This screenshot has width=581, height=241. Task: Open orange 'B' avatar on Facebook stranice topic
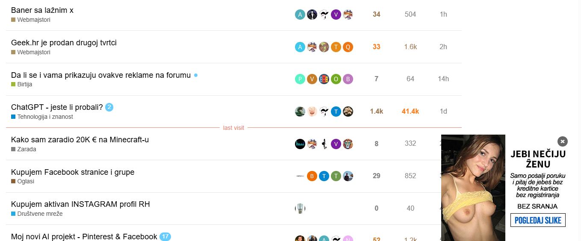click(312, 176)
